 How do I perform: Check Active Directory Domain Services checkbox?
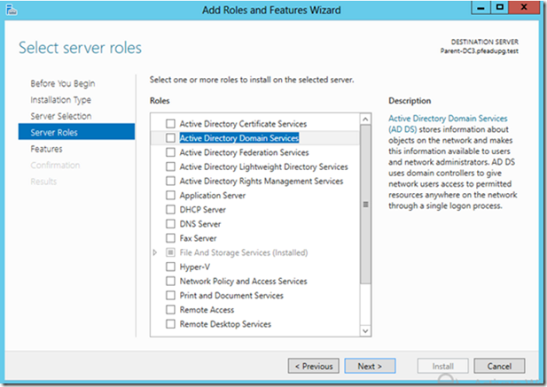(x=170, y=138)
